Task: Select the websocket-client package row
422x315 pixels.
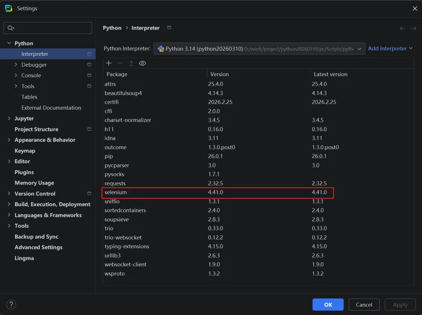Action: coord(258,265)
